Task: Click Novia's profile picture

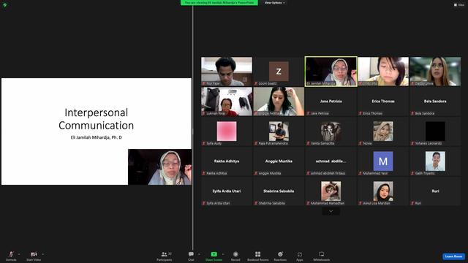Action: pyautogui.click(x=383, y=131)
